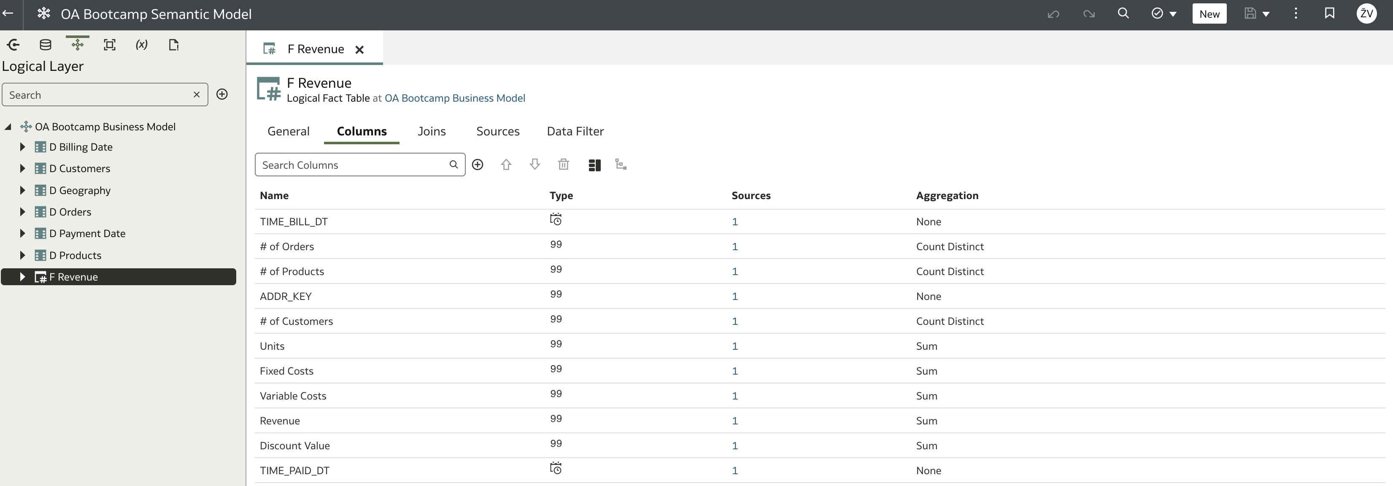Open the Connections icon in the sidebar toolbar
Viewport: 1393px width, 486px height.
13,45
